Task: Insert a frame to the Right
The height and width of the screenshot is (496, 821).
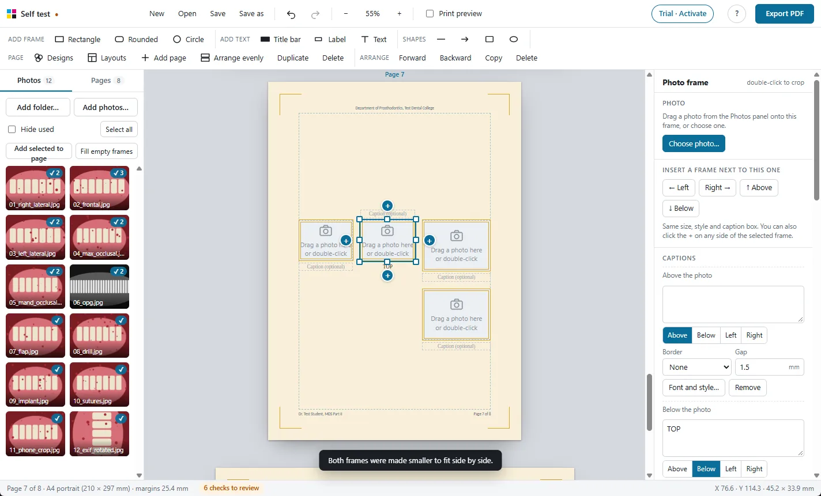Action: [717, 187]
